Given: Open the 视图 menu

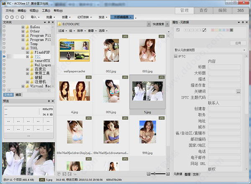Looking at the screenshot, I should (34, 10).
